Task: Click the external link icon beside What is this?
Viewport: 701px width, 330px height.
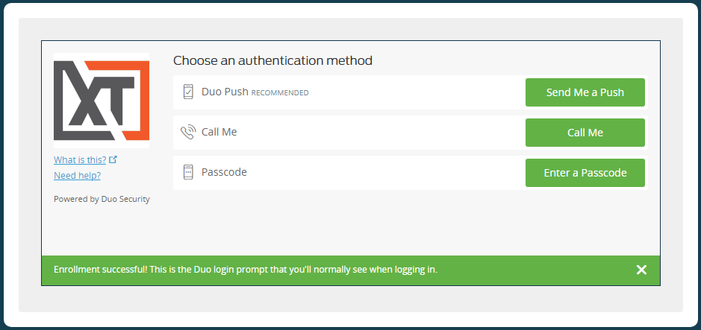Action: [113, 159]
